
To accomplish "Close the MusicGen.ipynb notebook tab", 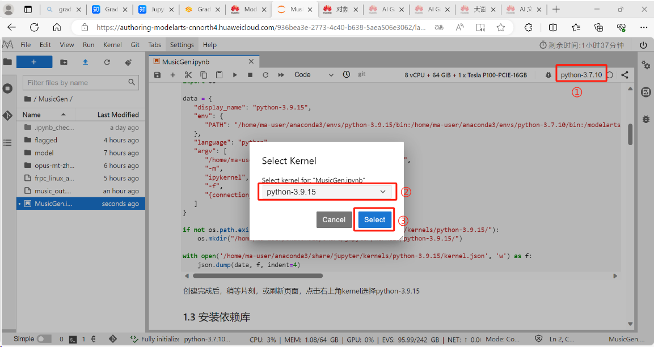I will click(x=251, y=62).
